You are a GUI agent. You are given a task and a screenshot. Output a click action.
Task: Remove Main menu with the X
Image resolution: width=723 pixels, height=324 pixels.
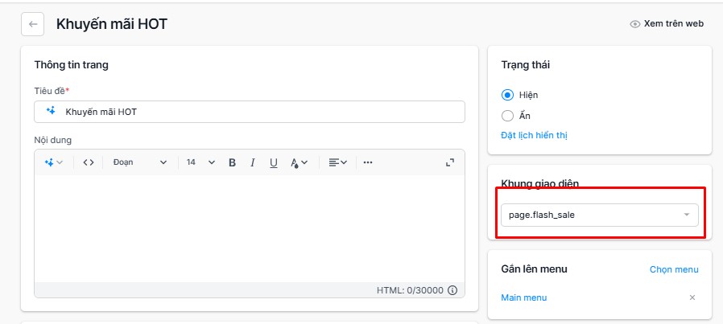[692, 297]
